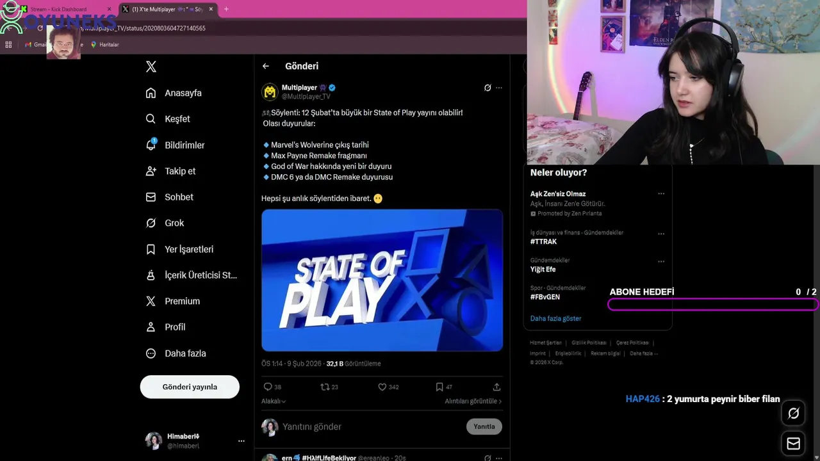Close the Kick Dashboard tab
Image resolution: width=820 pixels, height=461 pixels.
(109, 9)
